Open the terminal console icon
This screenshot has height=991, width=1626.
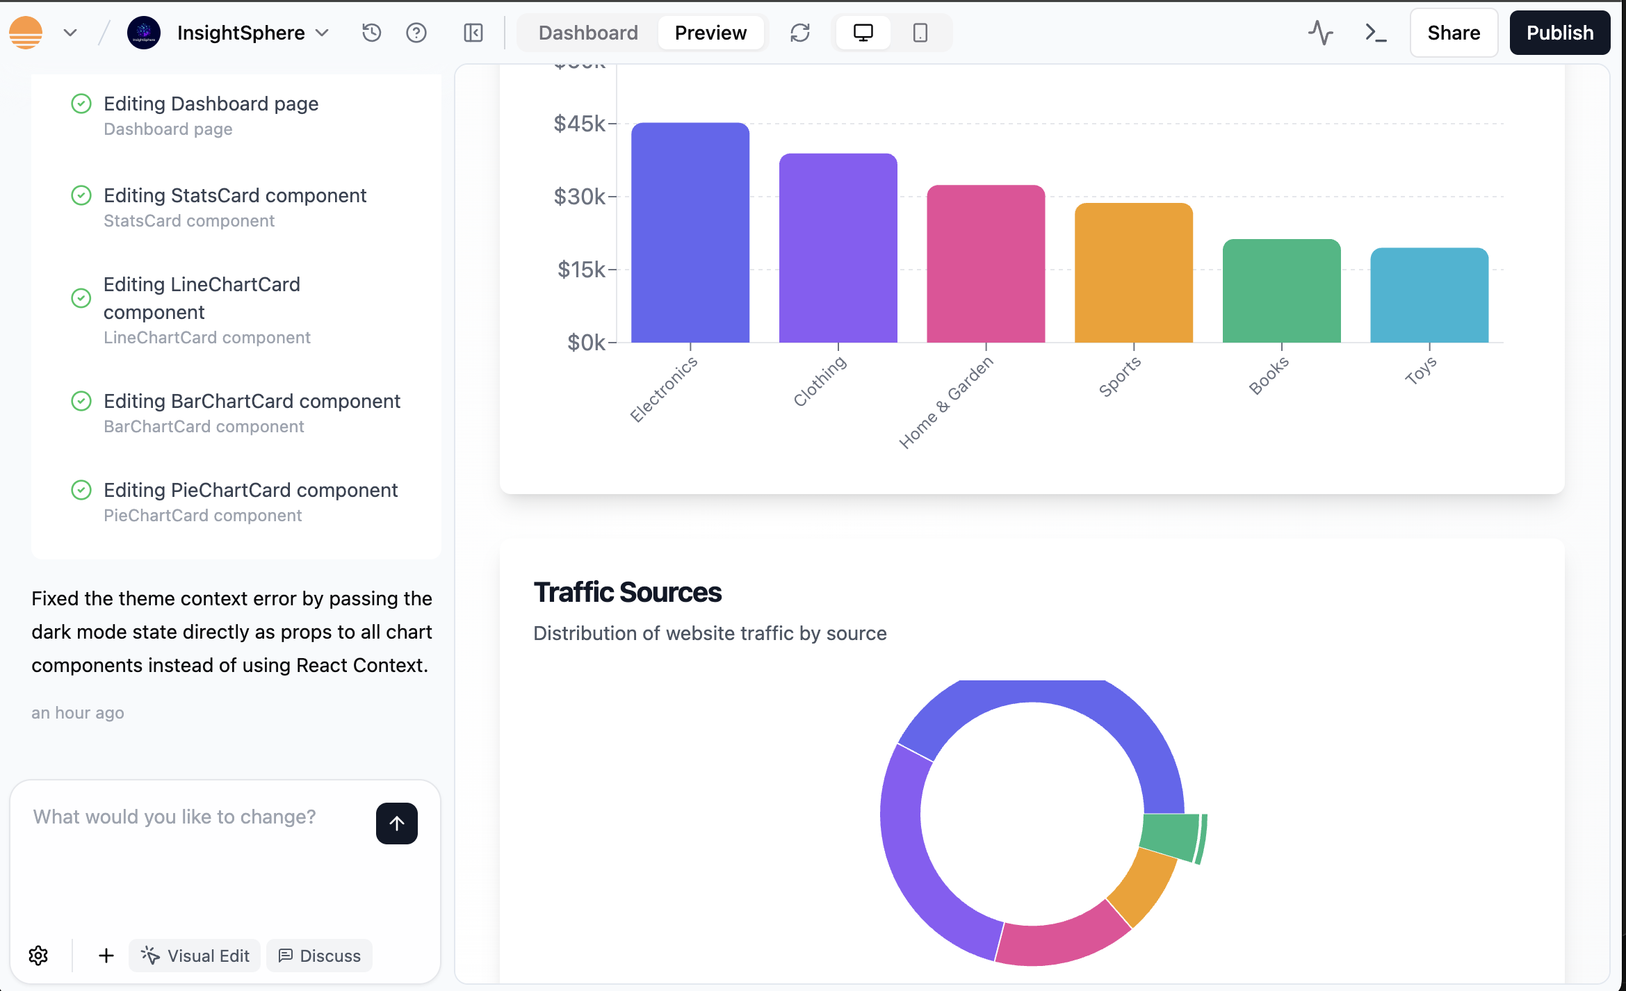point(1375,33)
